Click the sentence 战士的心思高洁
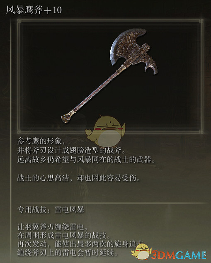This screenshot has width=211, height=263. coord(79,178)
